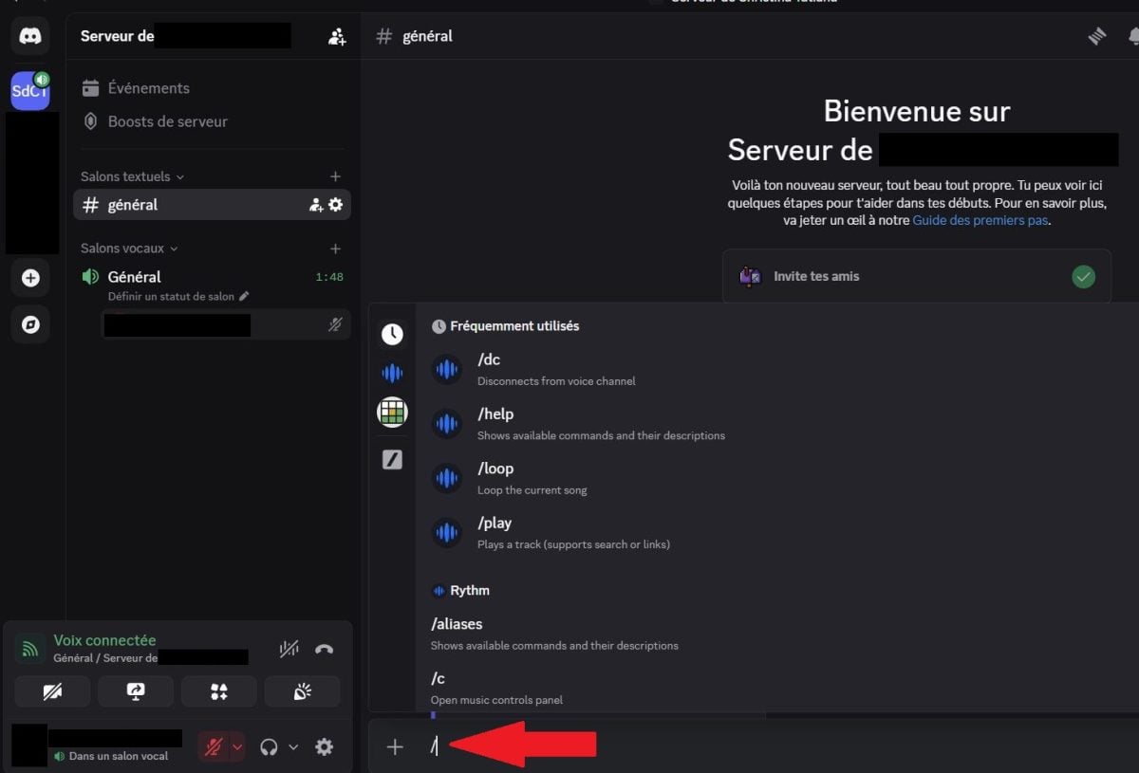This screenshot has width=1139, height=773.
Task: Collapse the Salons vocaux category
Action: [x=129, y=248]
